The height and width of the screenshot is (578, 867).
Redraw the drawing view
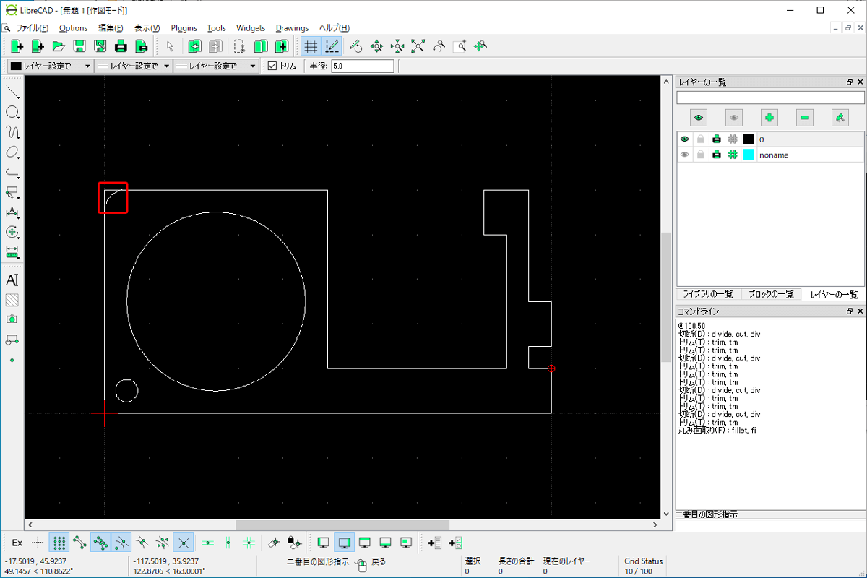(x=355, y=46)
